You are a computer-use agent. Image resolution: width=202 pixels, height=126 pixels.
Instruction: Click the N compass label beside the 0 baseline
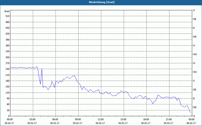pos(194,116)
